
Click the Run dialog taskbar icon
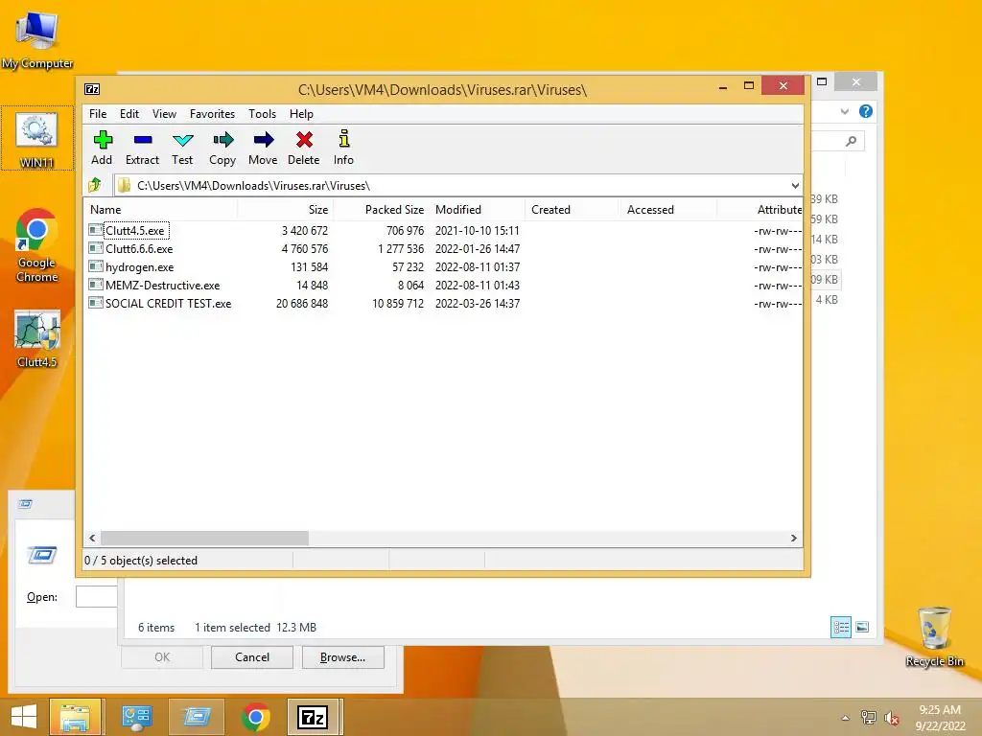click(196, 717)
